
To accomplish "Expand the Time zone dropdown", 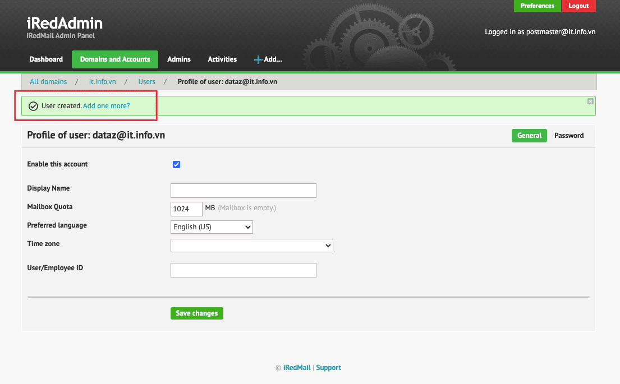I will [251, 246].
